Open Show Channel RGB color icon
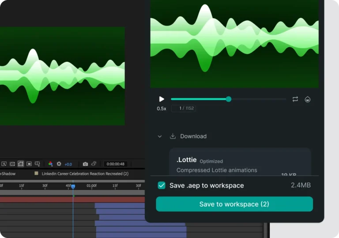This screenshot has width=339, height=238. [x=50, y=164]
